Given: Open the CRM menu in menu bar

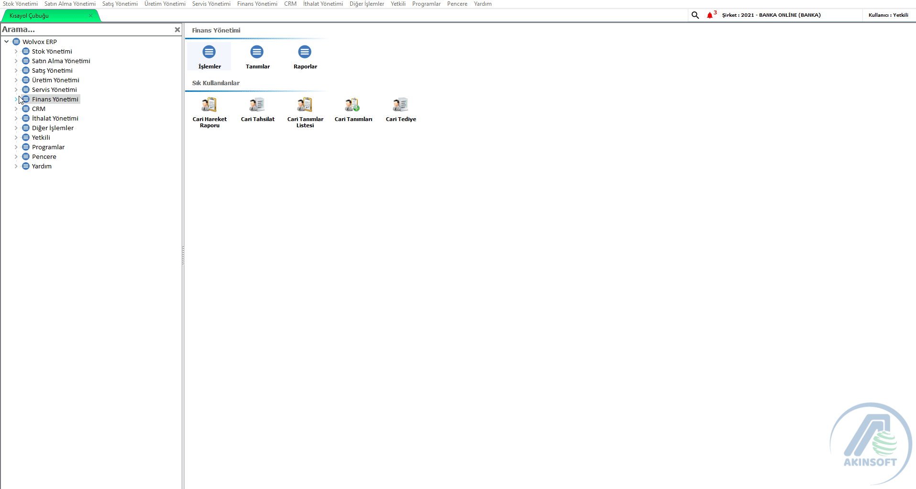Looking at the screenshot, I should coord(290,4).
